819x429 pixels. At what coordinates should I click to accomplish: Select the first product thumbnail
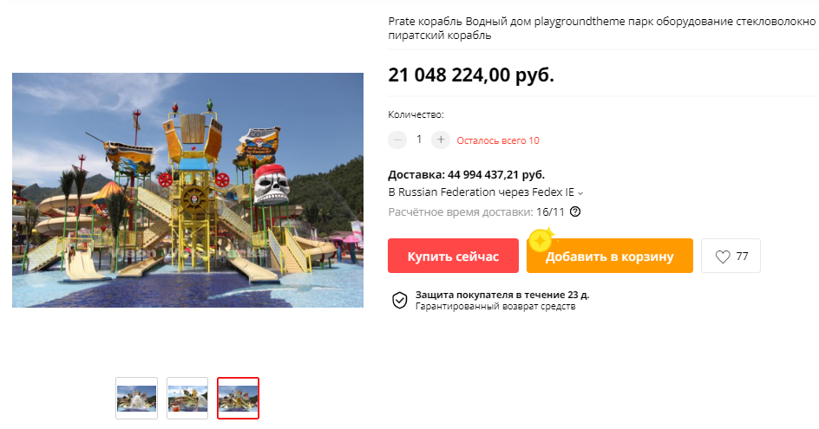136,398
